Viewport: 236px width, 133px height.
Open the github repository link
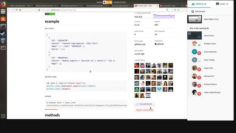point(159,44)
